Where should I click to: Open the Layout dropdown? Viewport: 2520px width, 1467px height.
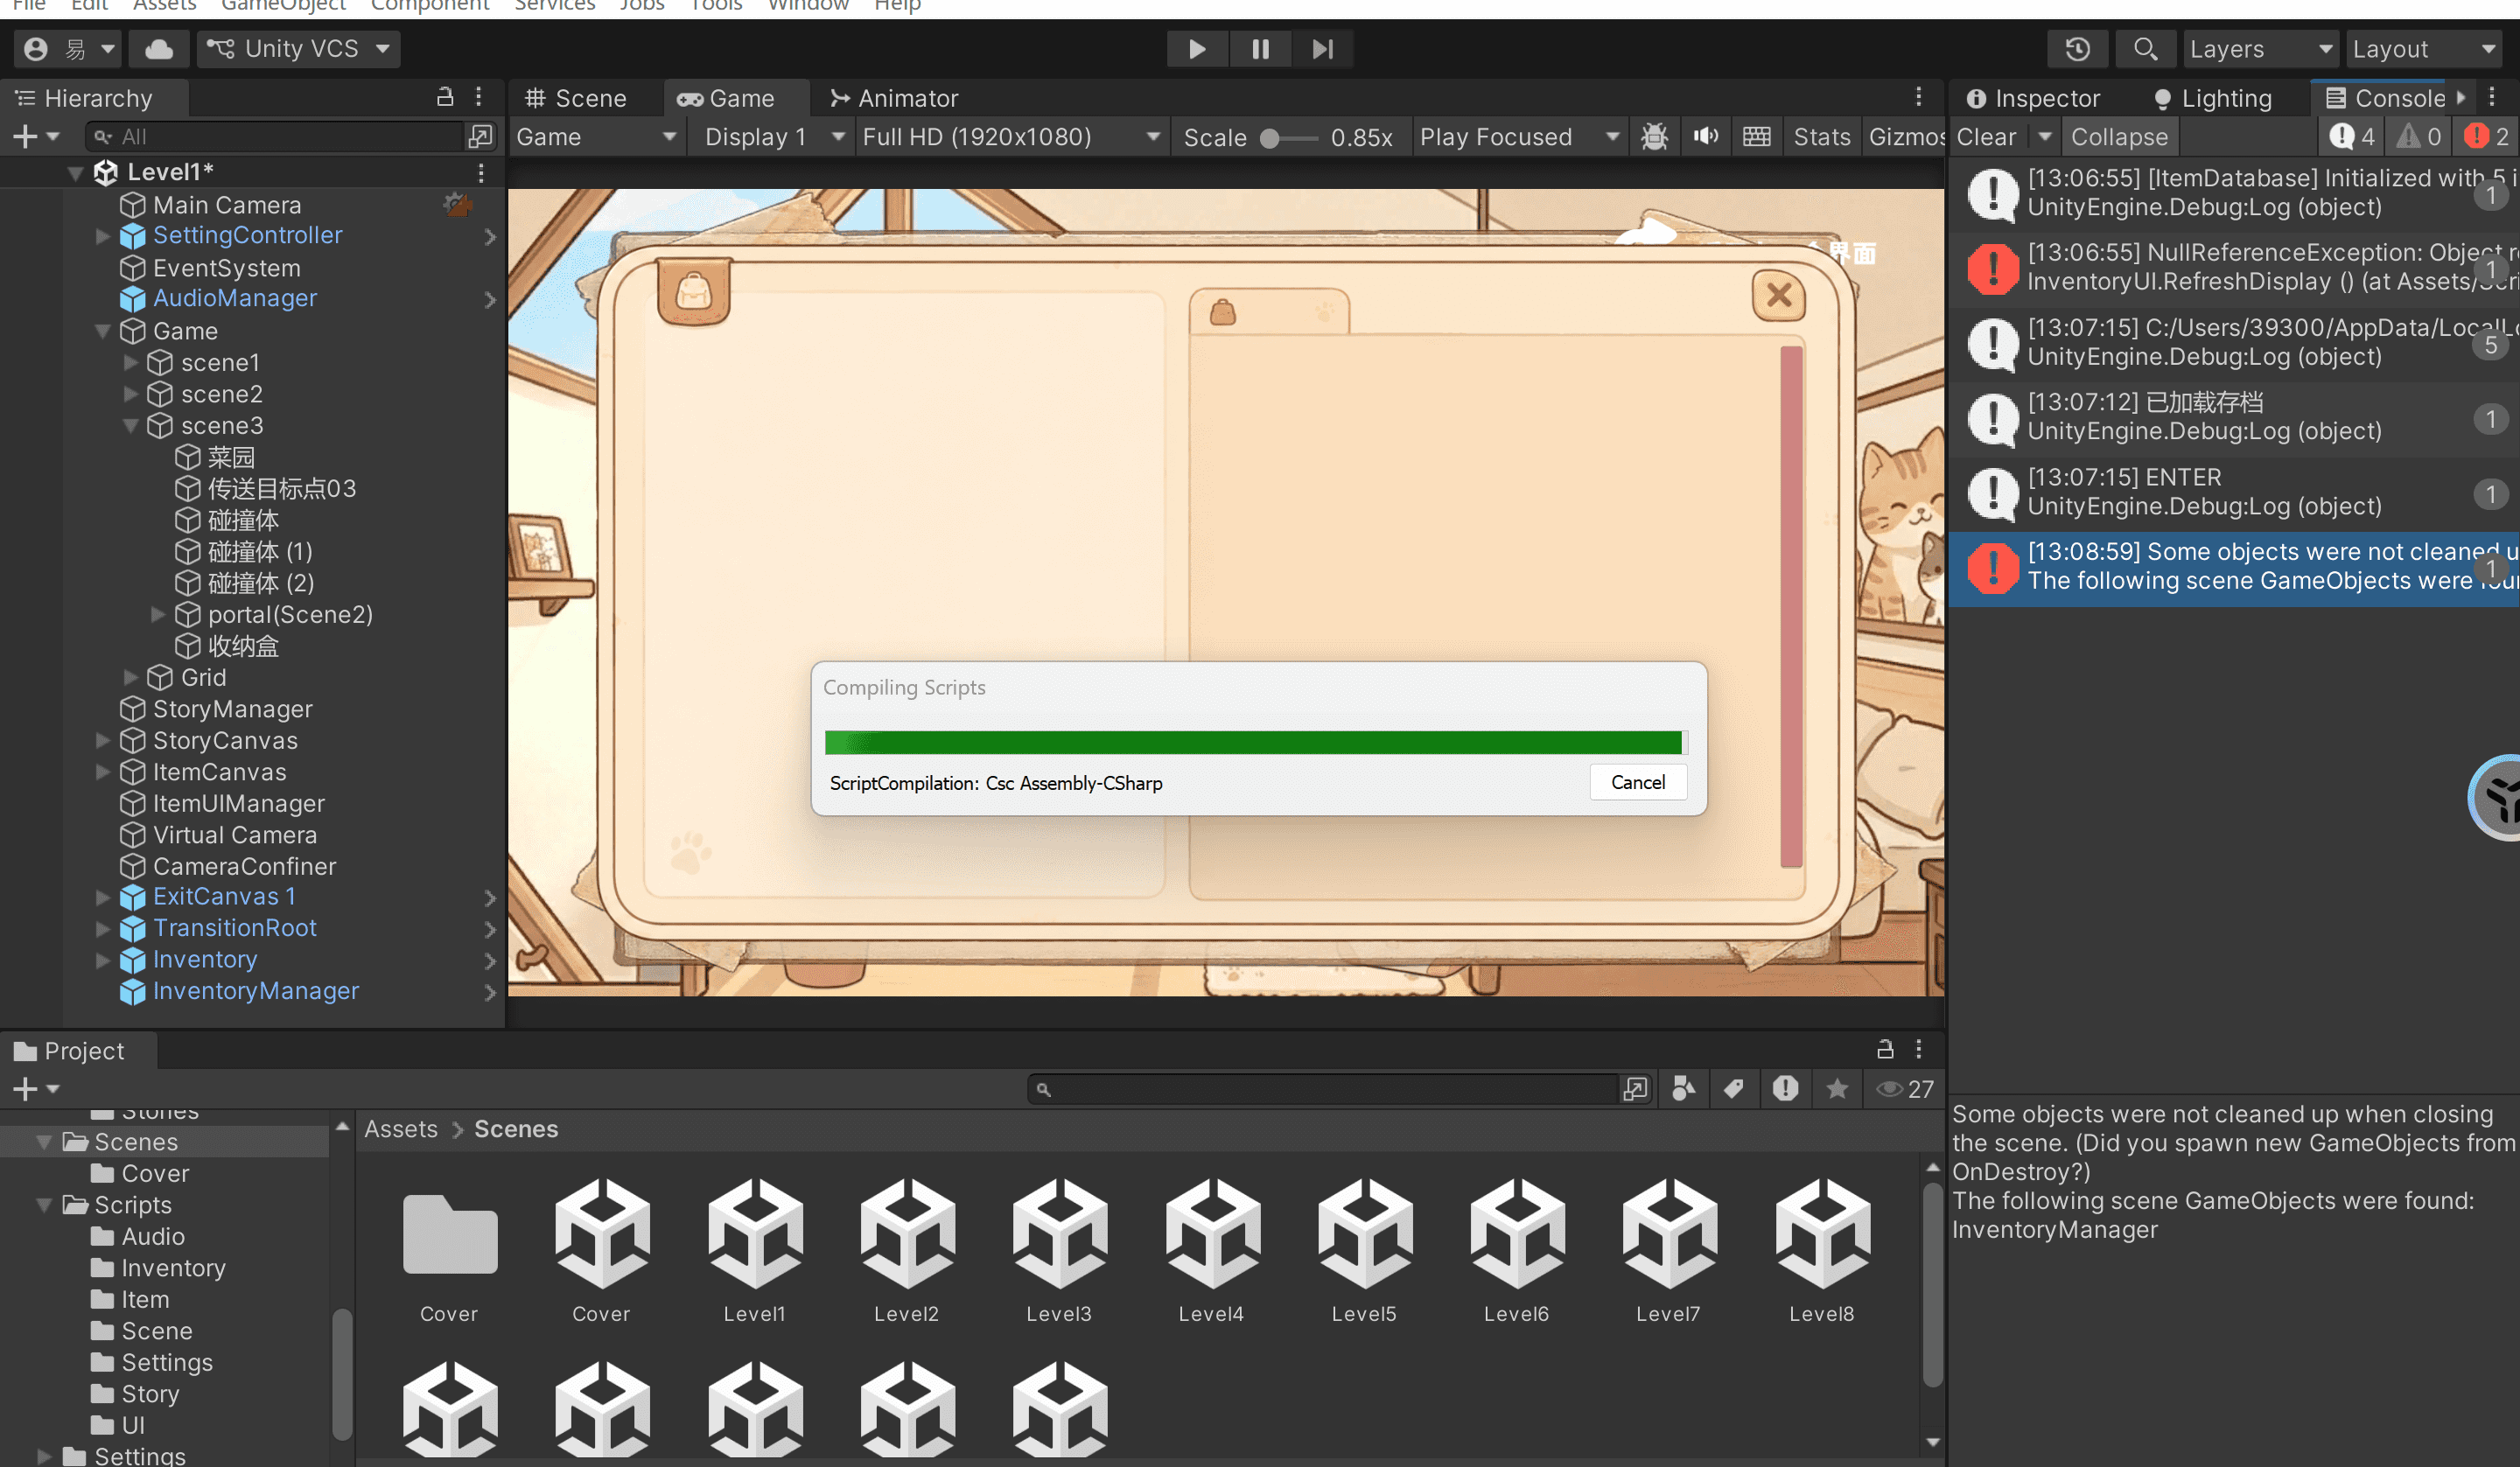(x=2424, y=48)
